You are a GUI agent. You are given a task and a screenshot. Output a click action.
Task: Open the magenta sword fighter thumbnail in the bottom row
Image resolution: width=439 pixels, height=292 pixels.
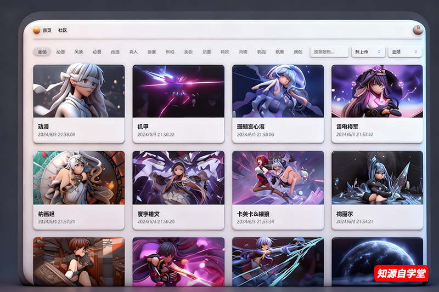(178, 262)
